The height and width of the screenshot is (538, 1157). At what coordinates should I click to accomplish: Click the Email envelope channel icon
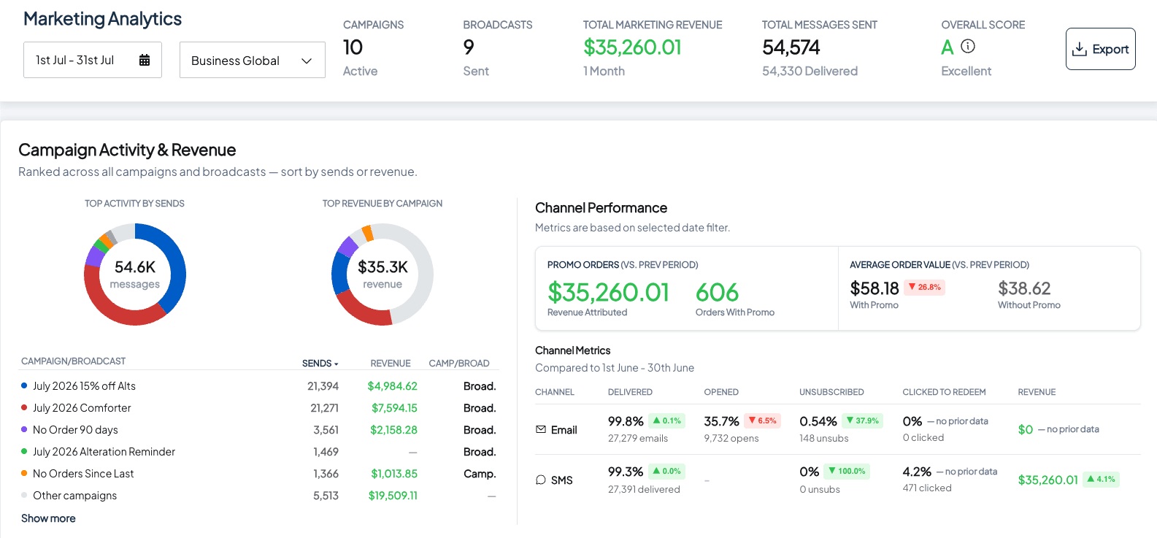click(541, 429)
